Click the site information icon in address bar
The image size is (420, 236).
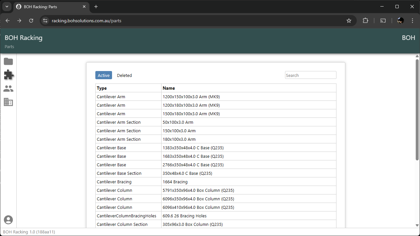click(46, 21)
